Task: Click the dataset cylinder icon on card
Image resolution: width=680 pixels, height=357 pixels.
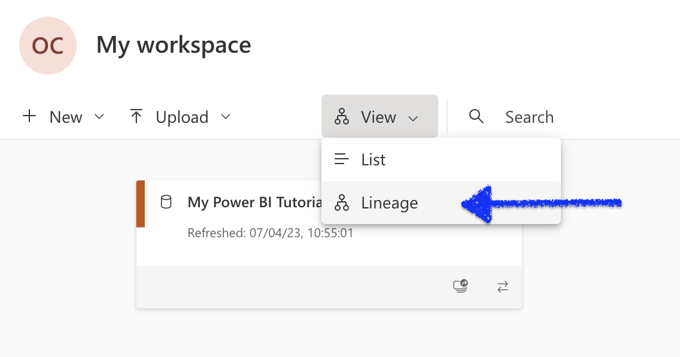Action: pos(166,202)
